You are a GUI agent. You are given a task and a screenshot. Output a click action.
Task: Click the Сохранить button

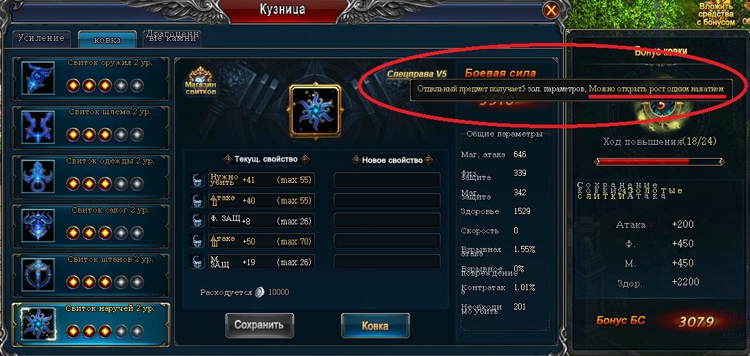click(x=259, y=325)
